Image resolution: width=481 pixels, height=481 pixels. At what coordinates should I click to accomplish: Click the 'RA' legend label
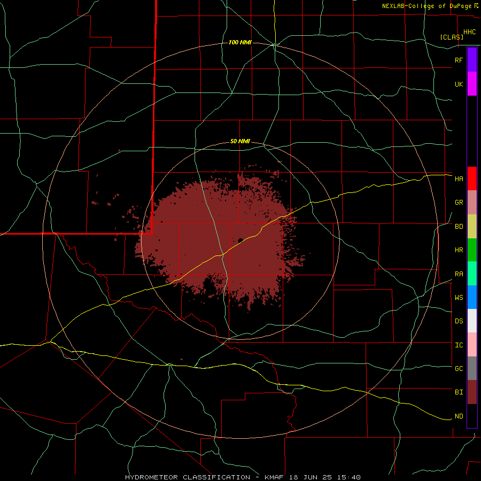tap(459, 274)
